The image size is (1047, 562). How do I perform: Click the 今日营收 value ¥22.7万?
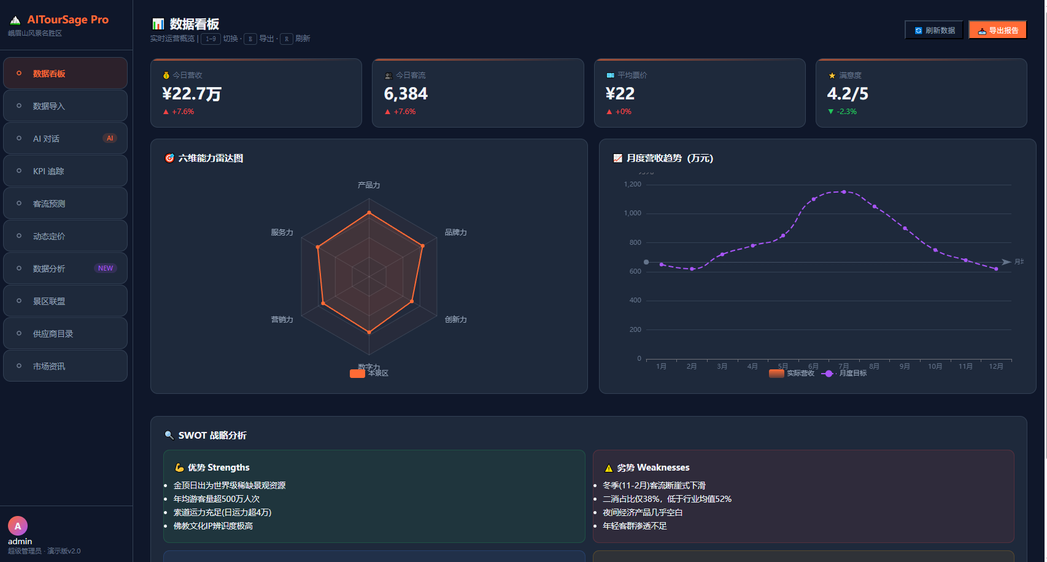[x=192, y=94]
